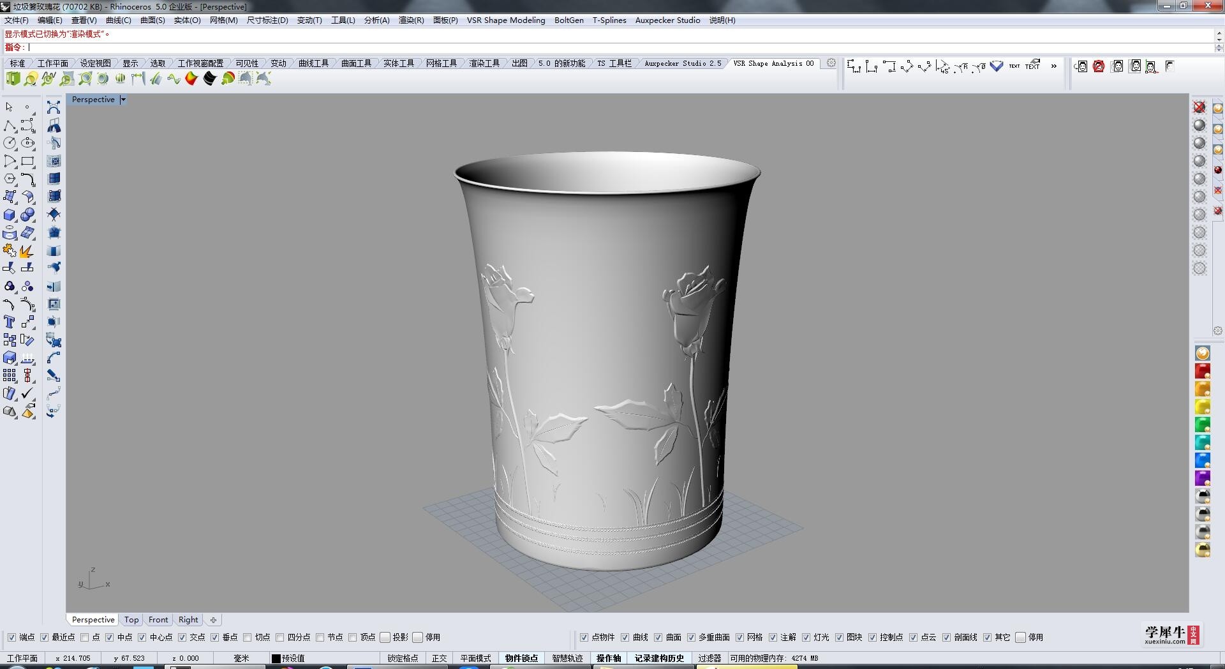1225x669 pixels.
Task: Enable the 点 point snap checkbox
Action: click(84, 637)
